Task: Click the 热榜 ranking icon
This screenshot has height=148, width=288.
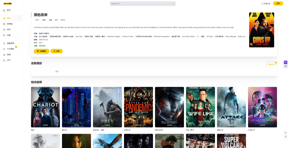Action: point(4,54)
